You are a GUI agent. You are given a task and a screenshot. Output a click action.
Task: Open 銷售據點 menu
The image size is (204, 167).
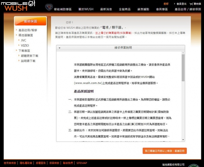(x=143, y=9)
